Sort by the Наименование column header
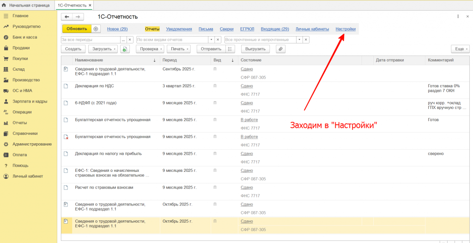Image resolution: width=473 pixels, height=243 pixels. 116,61
